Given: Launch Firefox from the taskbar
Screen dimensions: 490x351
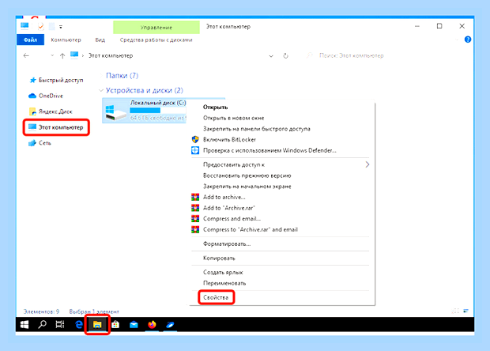Looking at the screenshot, I should (x=152, y=325).
